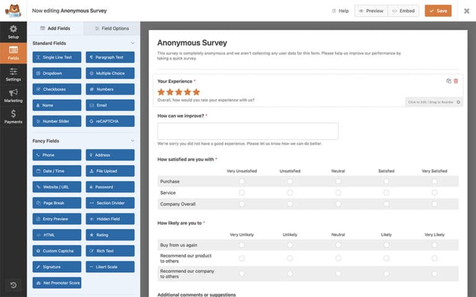Screen dimensions: 476x297
Task: Add a Likert Scale field
Action: click(x=110, y=267)
